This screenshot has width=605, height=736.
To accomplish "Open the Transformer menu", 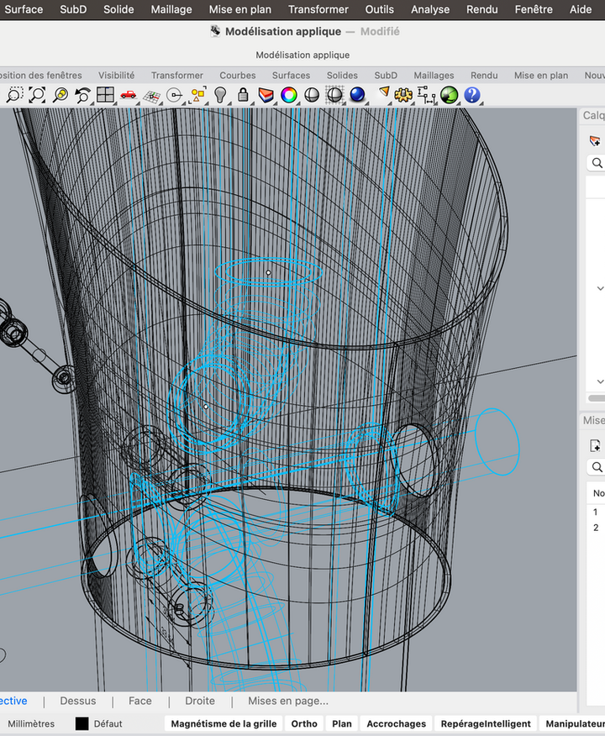I will pos(318,9).
